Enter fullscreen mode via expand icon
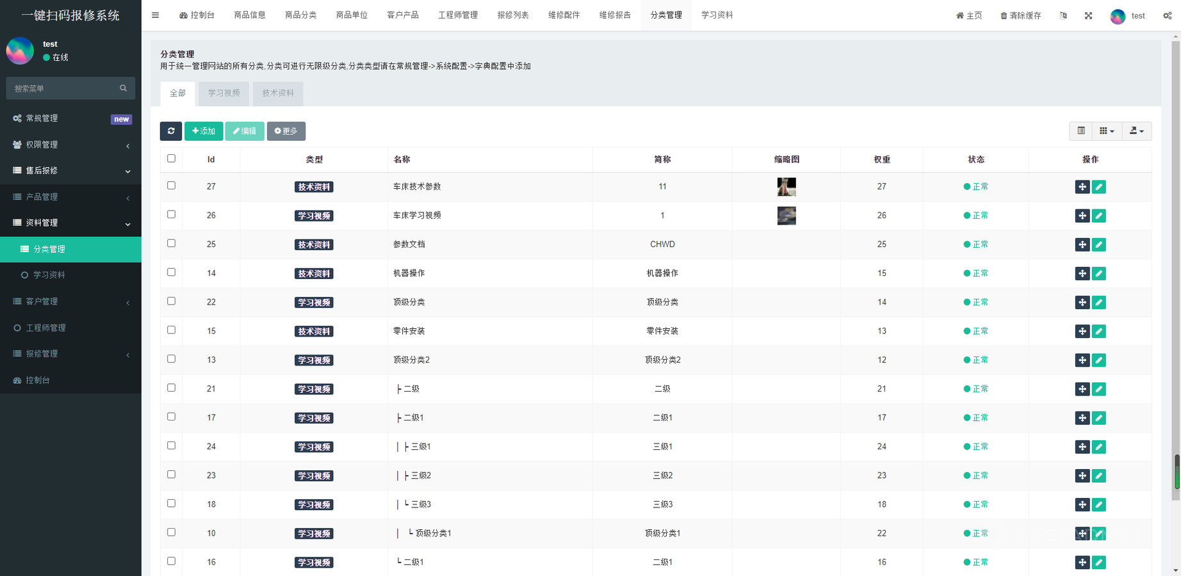 click(1088, 15)
